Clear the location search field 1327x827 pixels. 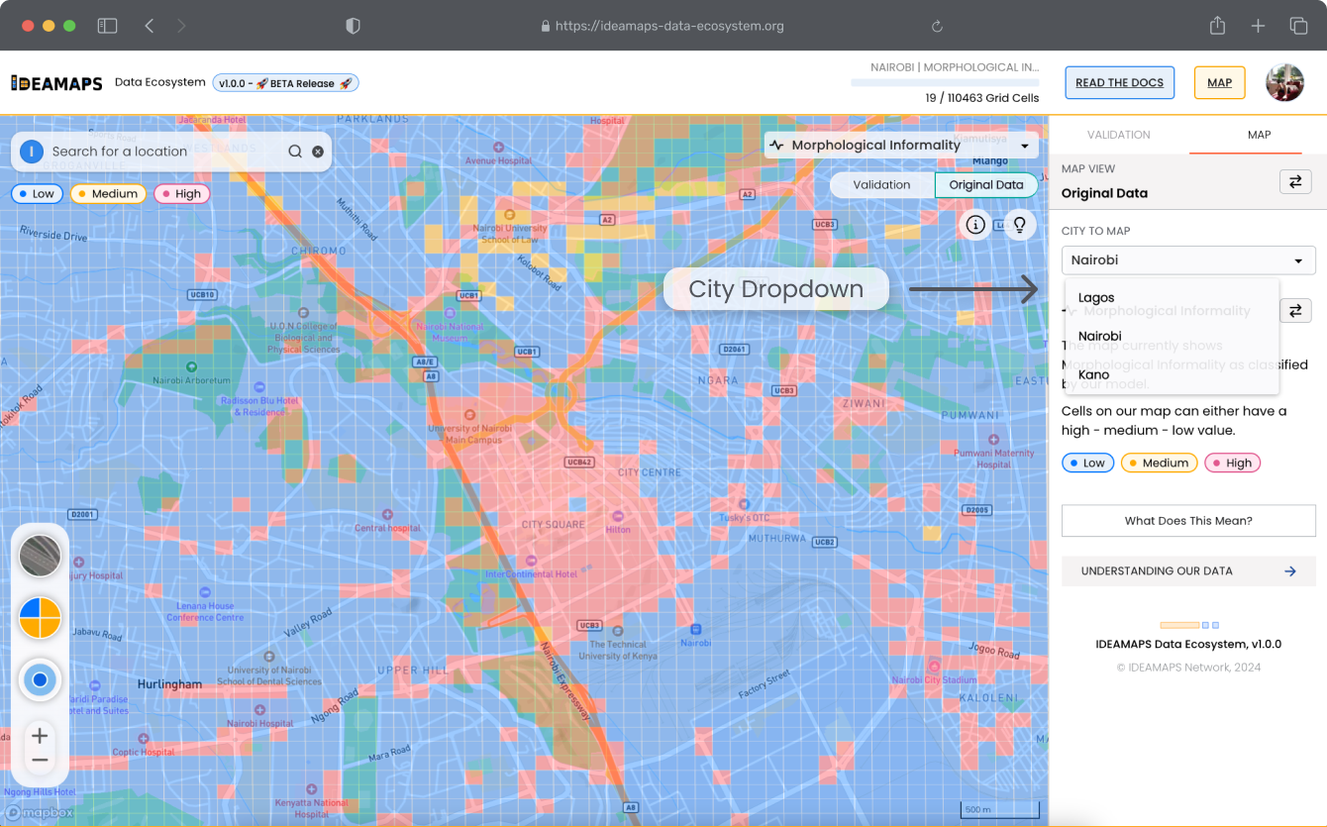tap(318, 152)
